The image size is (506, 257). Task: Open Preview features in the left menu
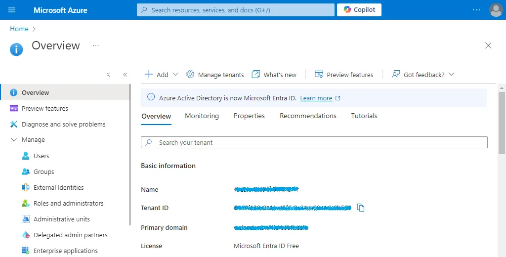(65, 108)
